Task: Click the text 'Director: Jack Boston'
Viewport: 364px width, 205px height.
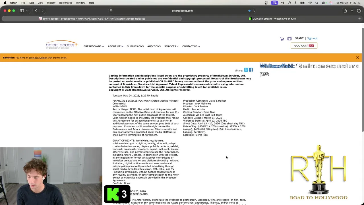Action: point(195,106)
